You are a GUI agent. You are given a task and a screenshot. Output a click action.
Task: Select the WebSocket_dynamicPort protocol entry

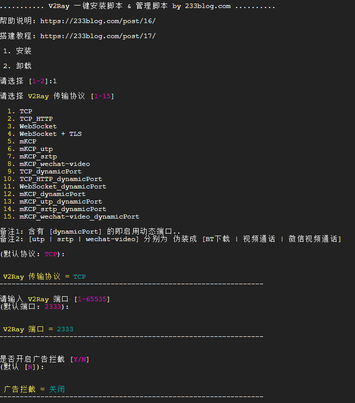(x=63, y=186)
